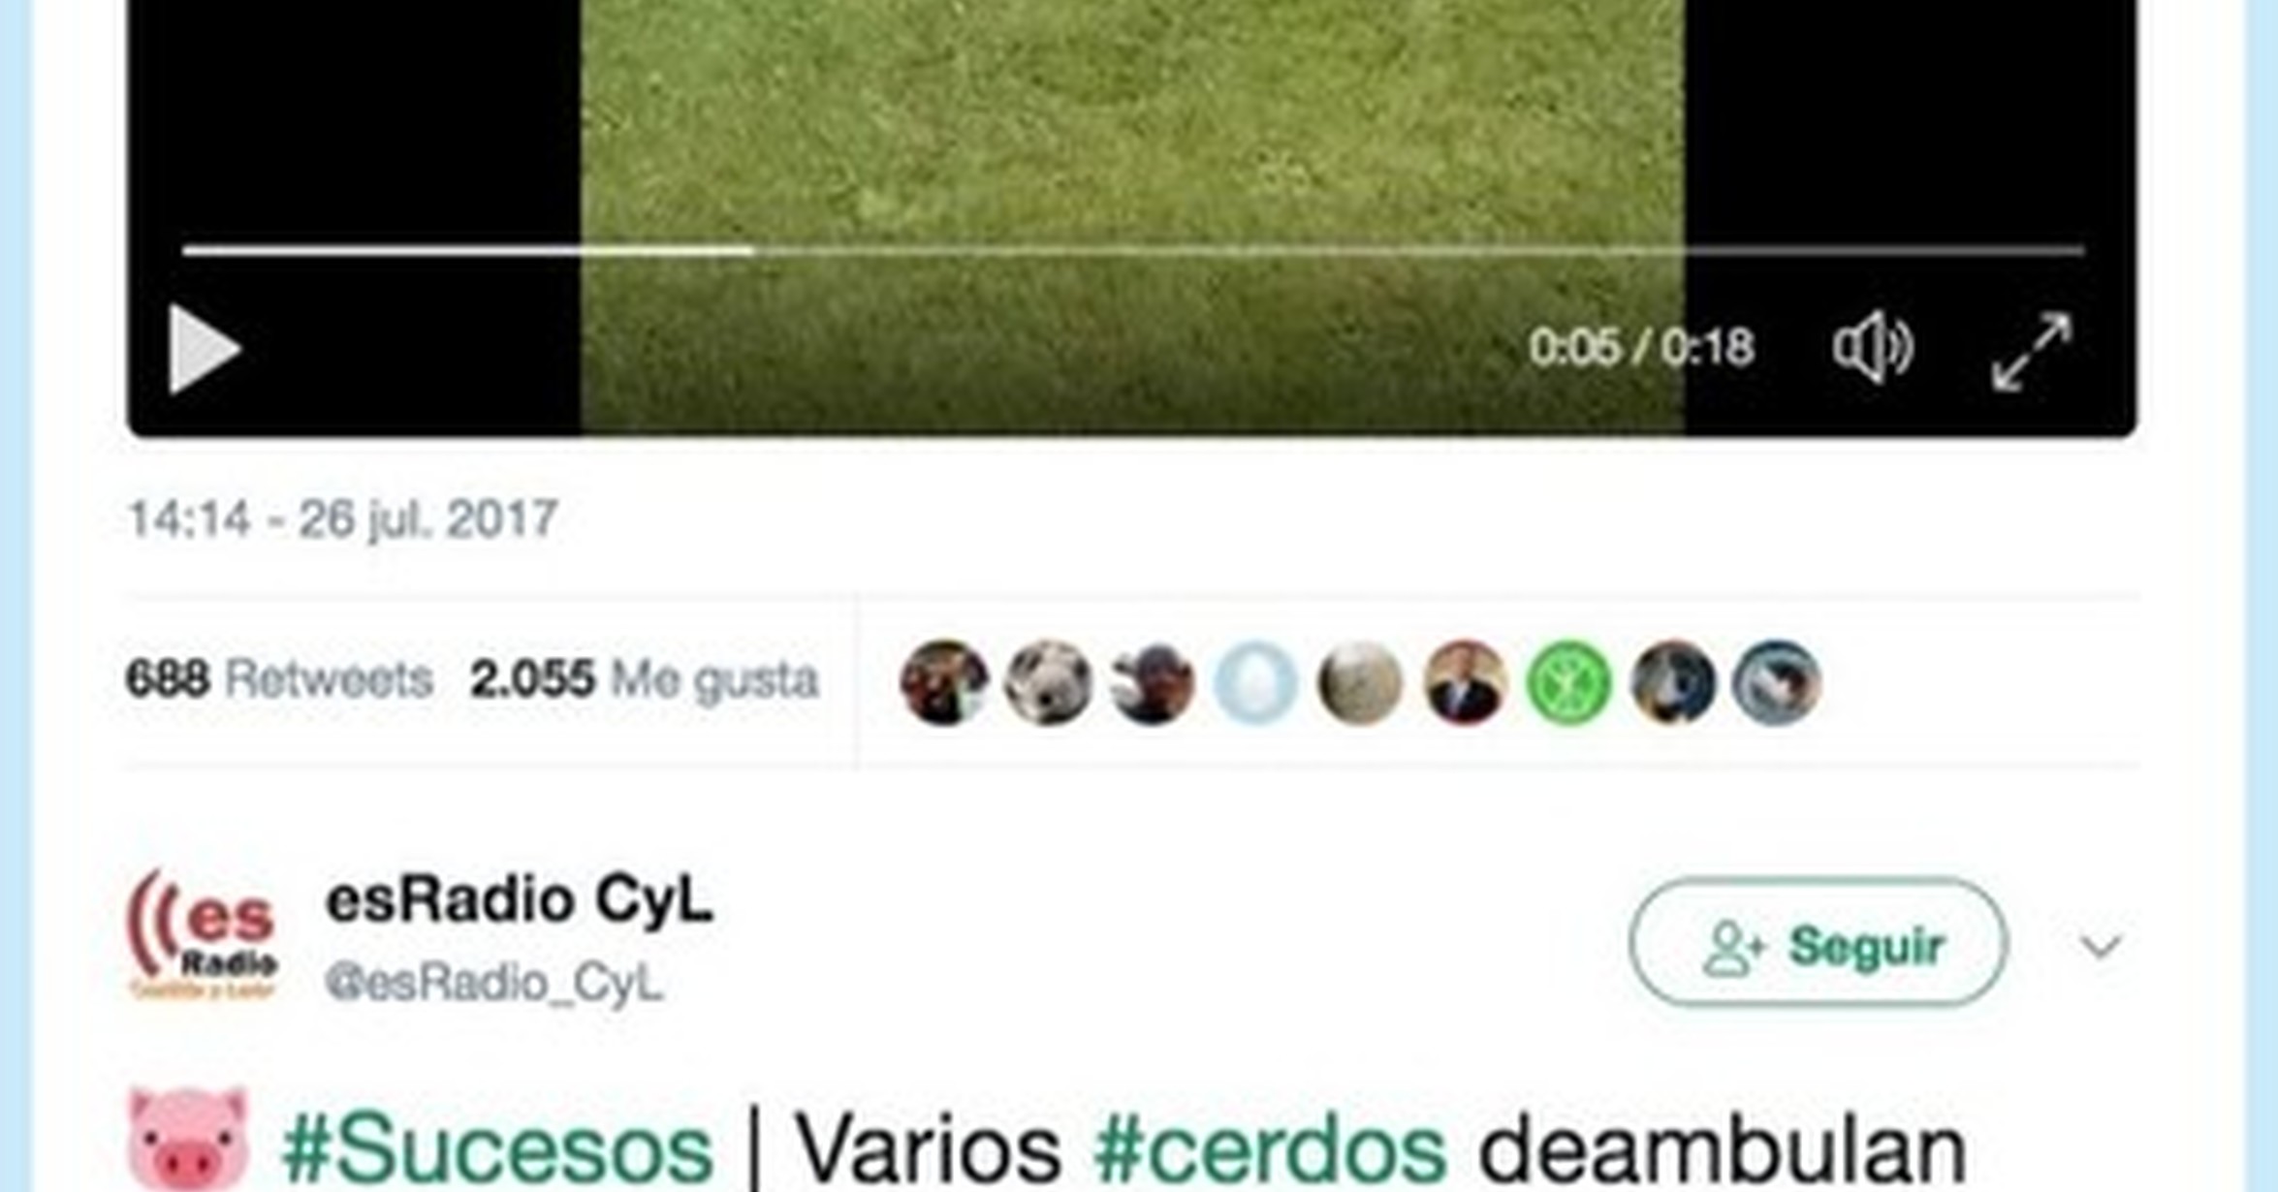This screenshot has height=1192, width=2278.
Task: Play the paused video
Action: (205, 349)
